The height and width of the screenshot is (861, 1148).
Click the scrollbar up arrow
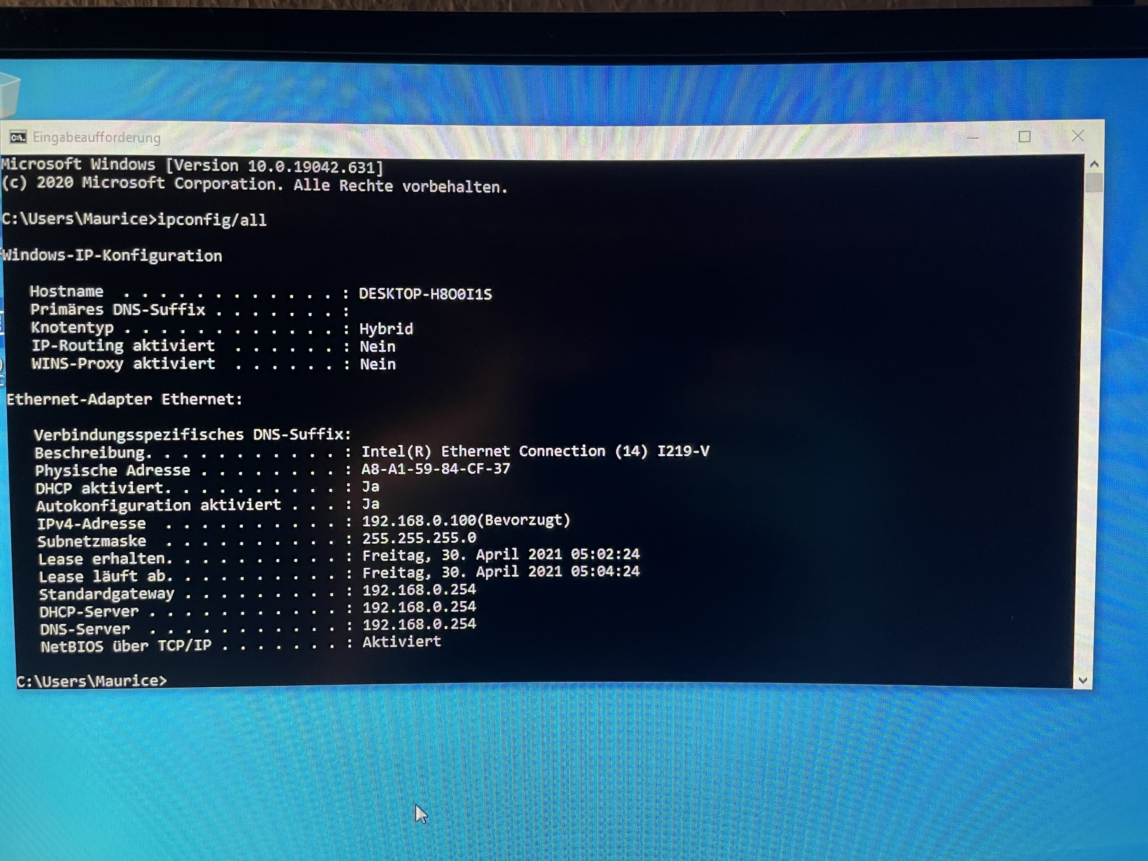[1094, 164]
